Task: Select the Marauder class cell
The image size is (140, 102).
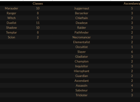Action: 11,8
